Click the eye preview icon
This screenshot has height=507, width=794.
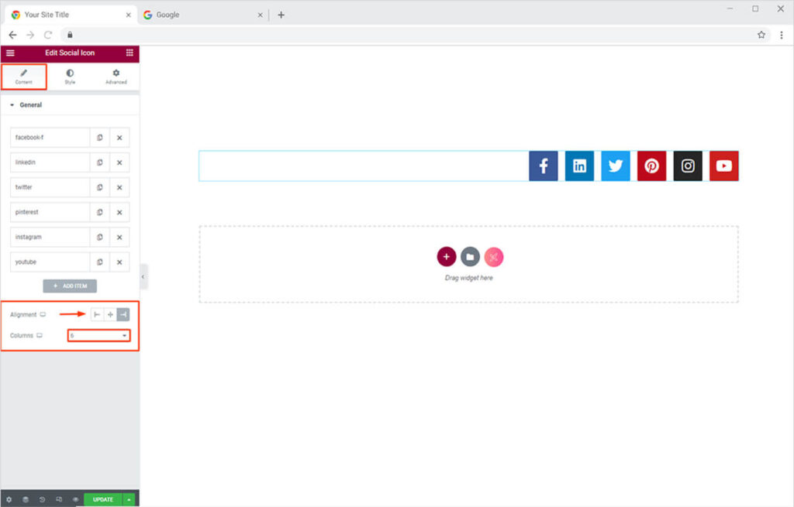point(75,499)
